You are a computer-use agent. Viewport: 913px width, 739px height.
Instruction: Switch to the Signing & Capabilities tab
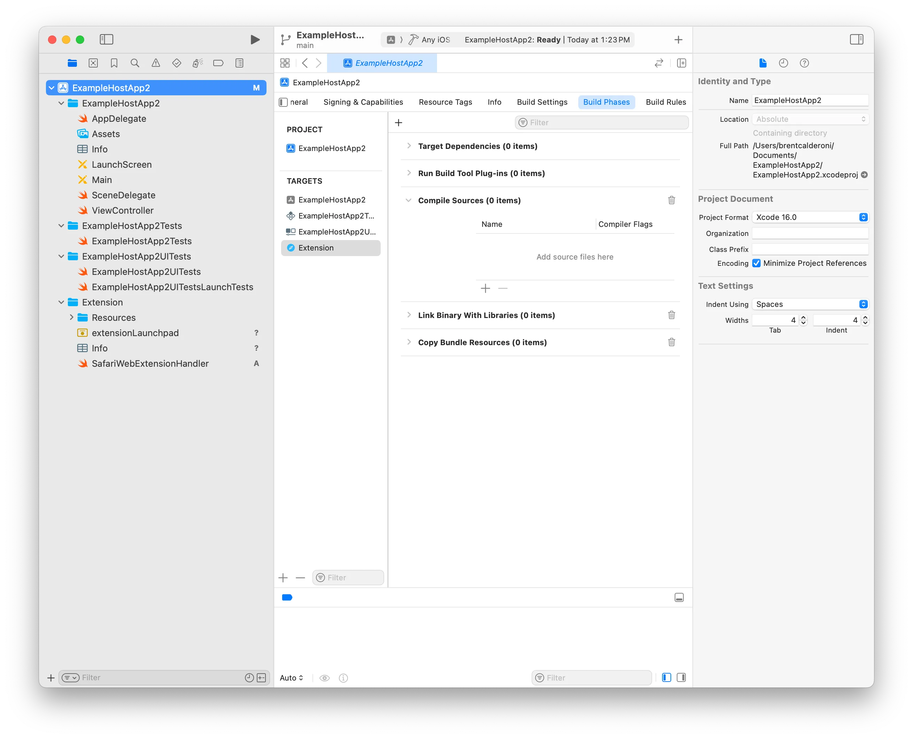[x=363, y=102]
